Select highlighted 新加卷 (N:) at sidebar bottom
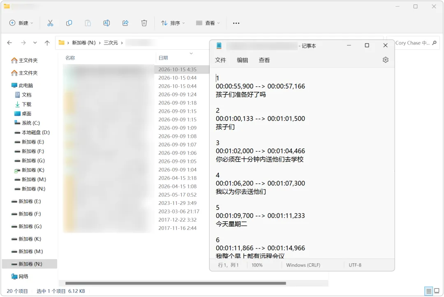Screen dimensions: 444x297 [30, 264]
